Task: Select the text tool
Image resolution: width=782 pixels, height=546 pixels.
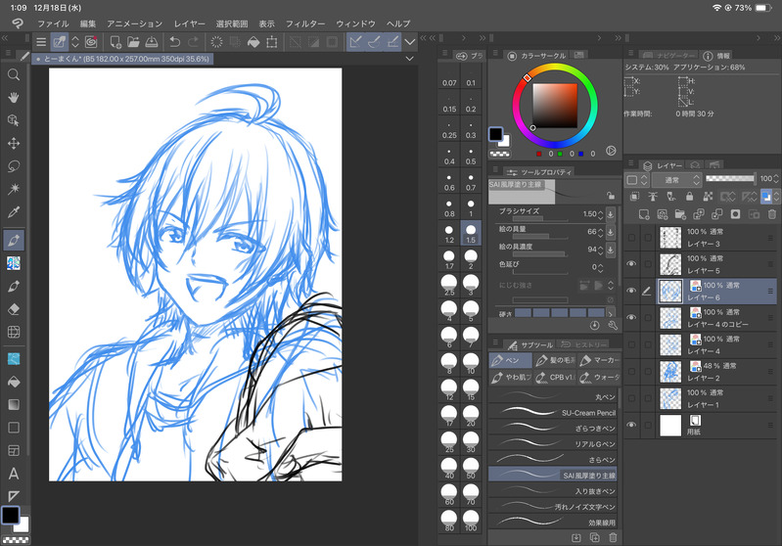Action: pos(14,474)
